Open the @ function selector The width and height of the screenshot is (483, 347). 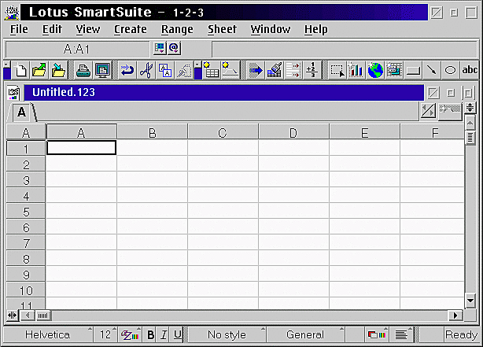coord(174,48)
